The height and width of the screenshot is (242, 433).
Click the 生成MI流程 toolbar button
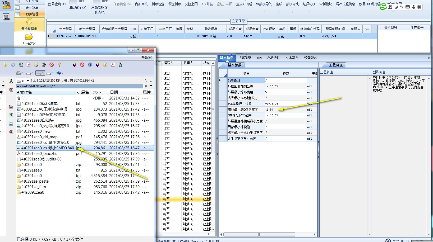[244, 4]
